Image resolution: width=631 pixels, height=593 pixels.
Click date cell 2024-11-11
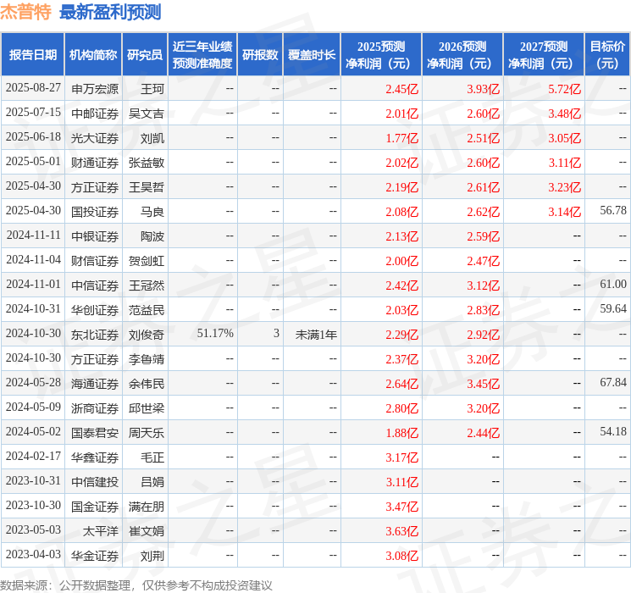tap(33, 236)
